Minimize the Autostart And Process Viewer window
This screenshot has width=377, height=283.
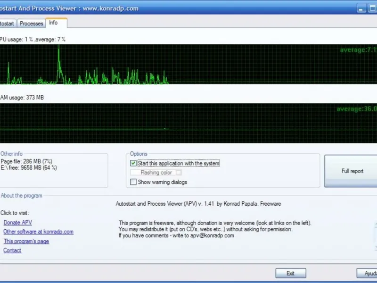click(x=361, y=8)
